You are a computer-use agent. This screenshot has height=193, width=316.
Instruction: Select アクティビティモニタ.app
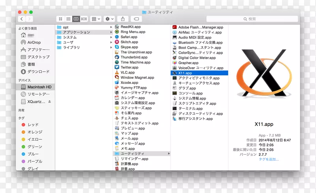click(x=199, y=78)
